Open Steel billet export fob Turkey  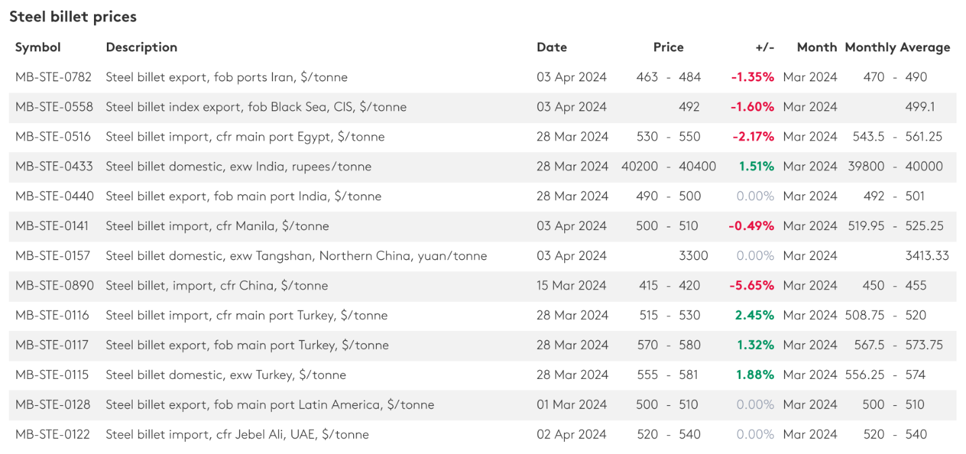click(x=247, y=345)
